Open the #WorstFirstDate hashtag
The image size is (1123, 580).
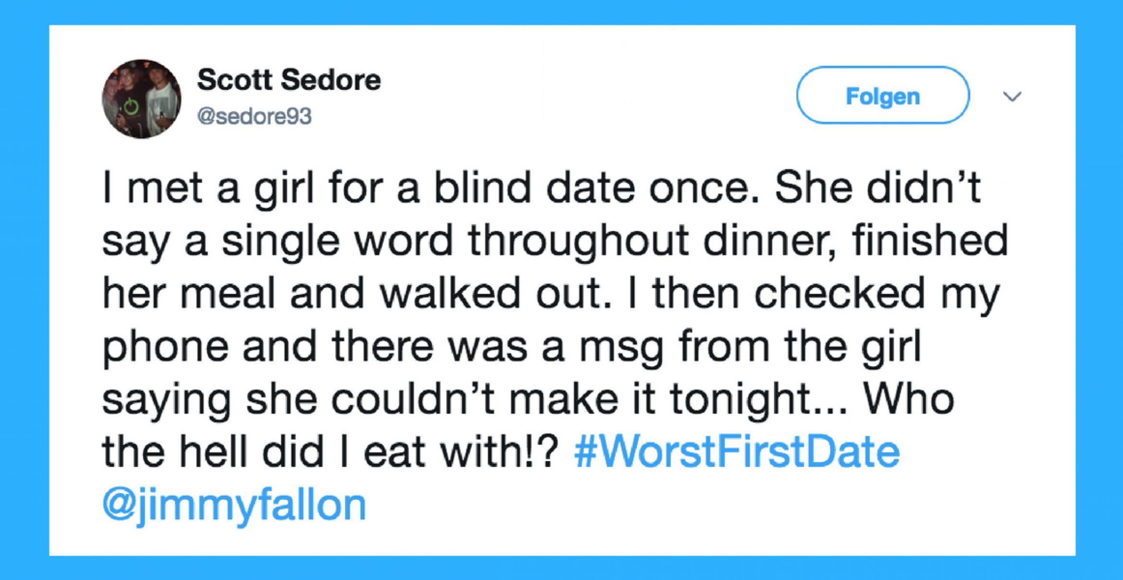point(736,452)
